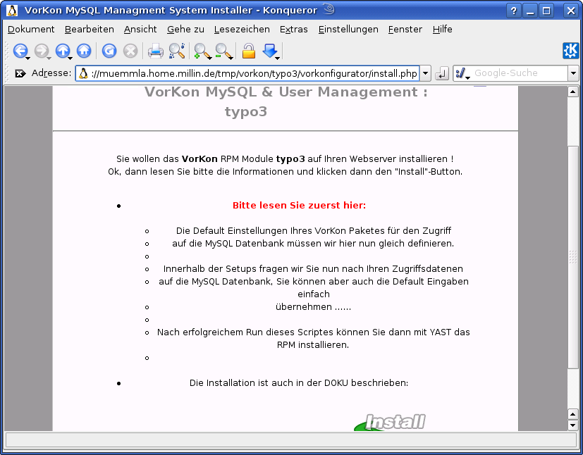Screen dimensions: 583x455
Task: Click the Security padlock icon
Action: pos(248,51)
